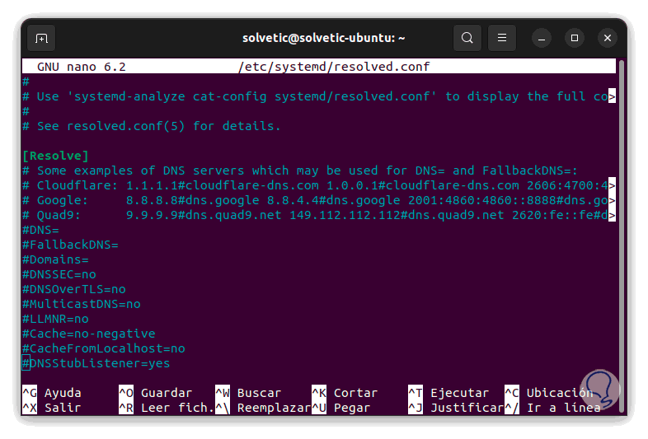Open the terminal search tool
Image resolution: width=648 pixels, height=439 pixels.
point(467,38)
